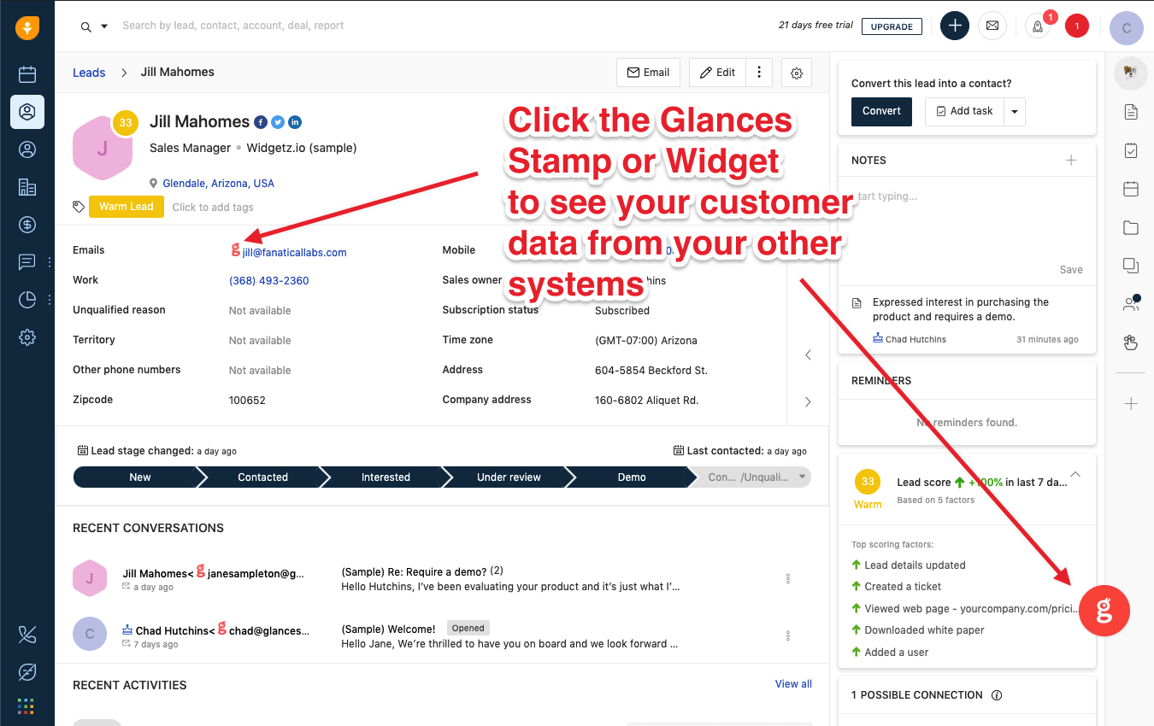Select the Under review lead stage

point(509,477)
